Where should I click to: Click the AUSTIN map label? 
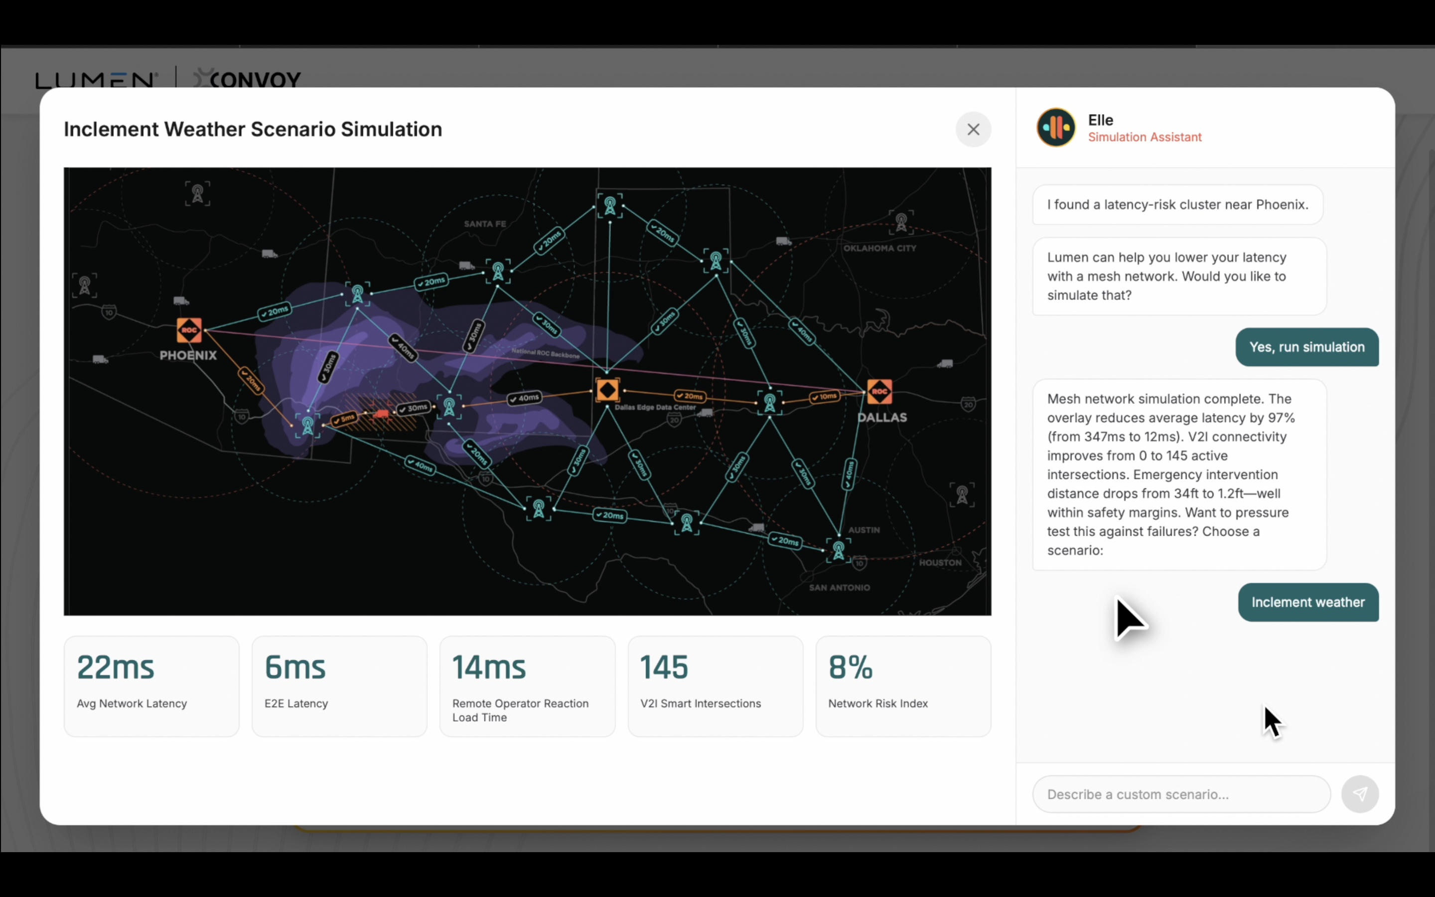tap(864, 530)
